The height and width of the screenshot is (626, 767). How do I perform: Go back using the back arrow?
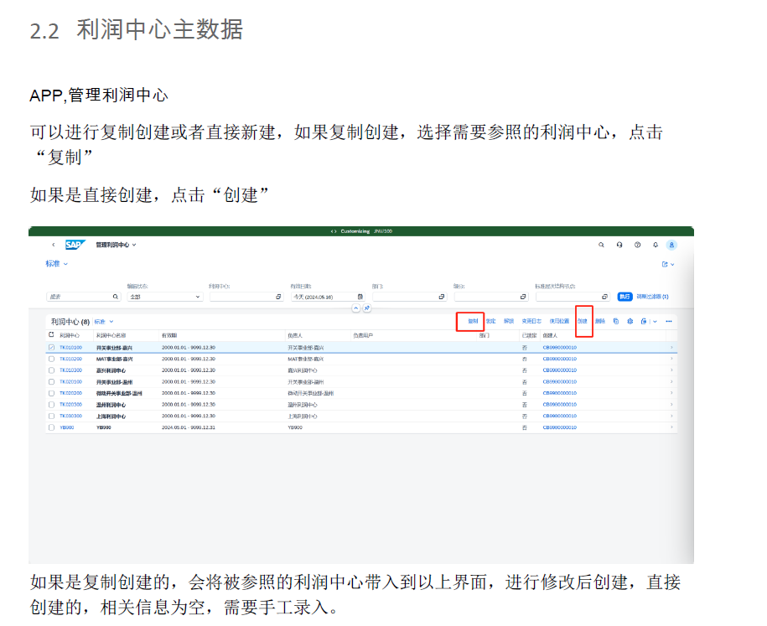[x=54, y=245]
